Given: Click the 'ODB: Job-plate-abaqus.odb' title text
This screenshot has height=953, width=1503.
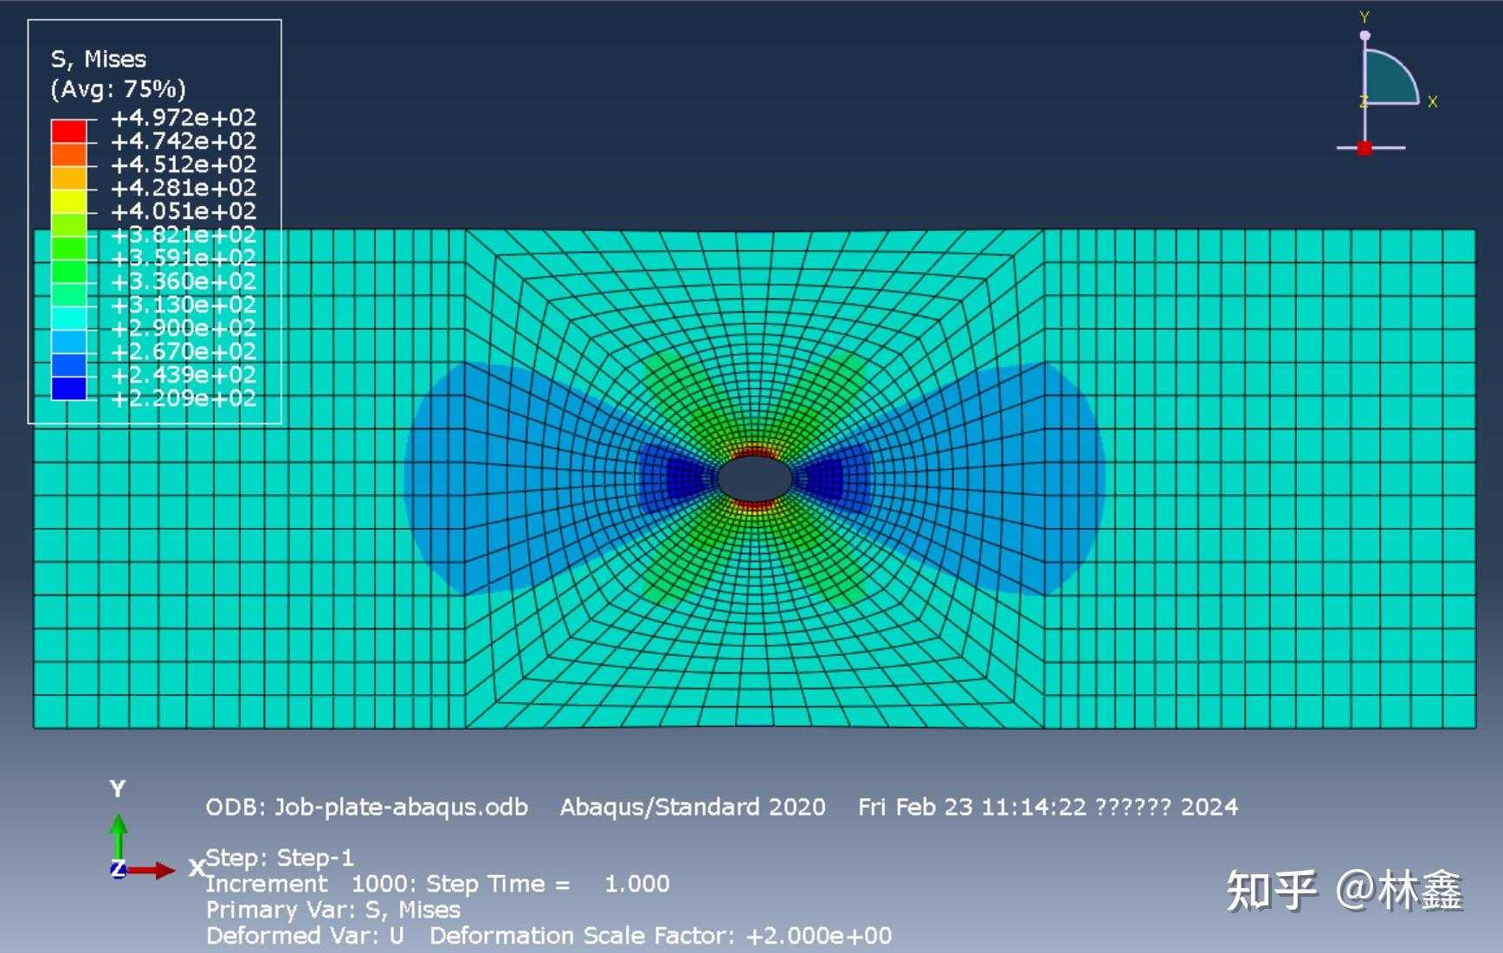Looking at the screenshot, I should (x=366, y=807).
